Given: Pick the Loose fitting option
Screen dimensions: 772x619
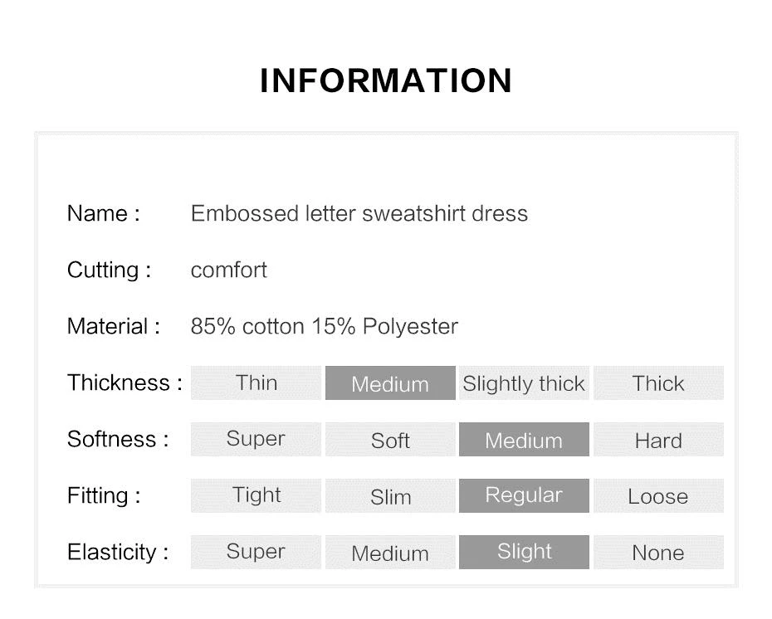Looking at the screenshot, I should (x=658, y=495).
